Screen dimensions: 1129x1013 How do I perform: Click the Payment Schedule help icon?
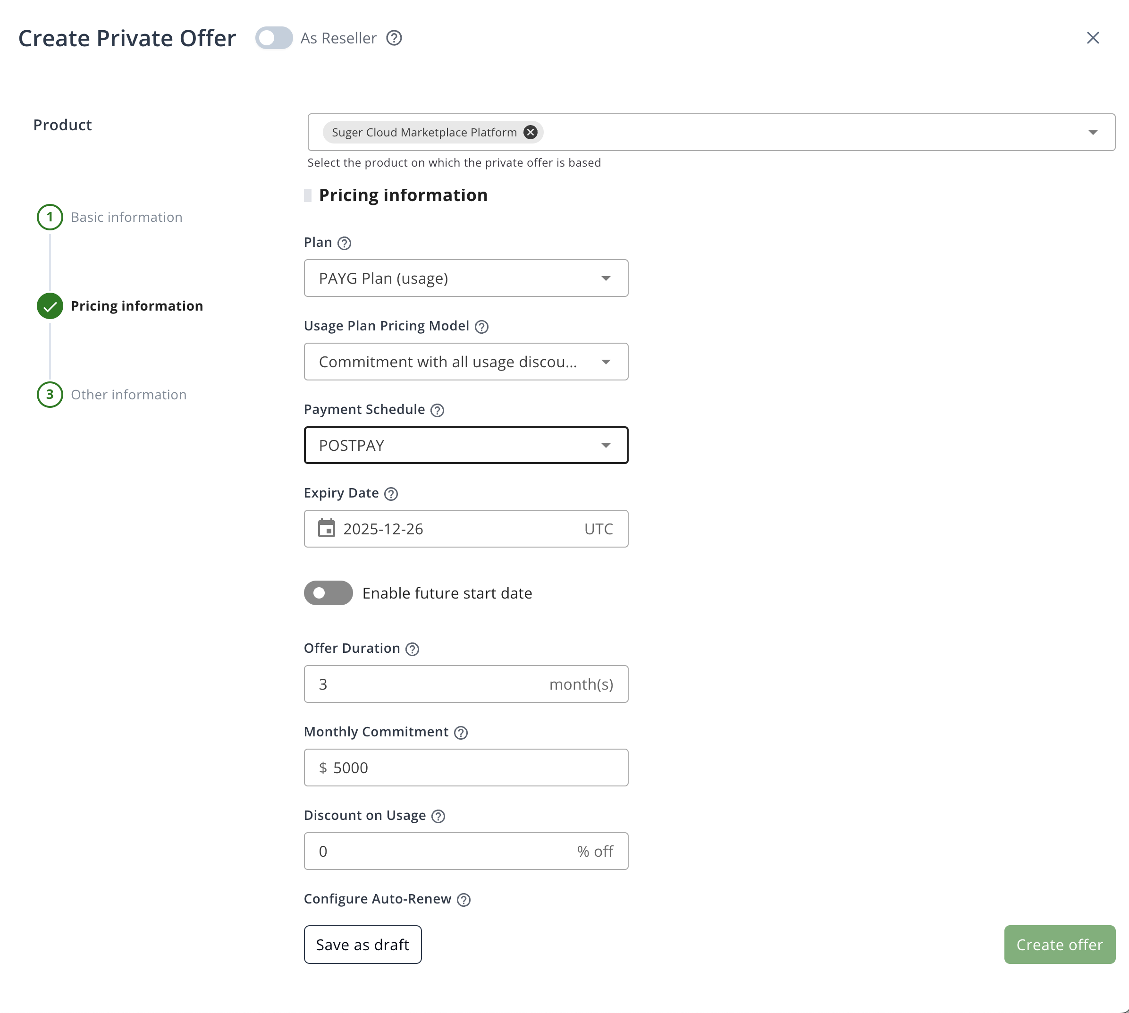click(x=438, y=410)
